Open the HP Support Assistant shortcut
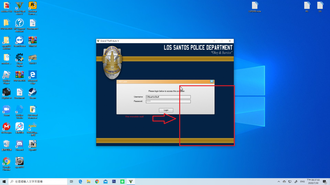 (x=19, y=26)
